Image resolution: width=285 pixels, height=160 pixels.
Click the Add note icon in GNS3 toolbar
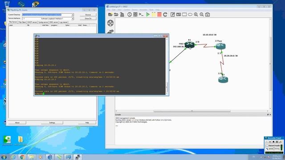point(172,15)
